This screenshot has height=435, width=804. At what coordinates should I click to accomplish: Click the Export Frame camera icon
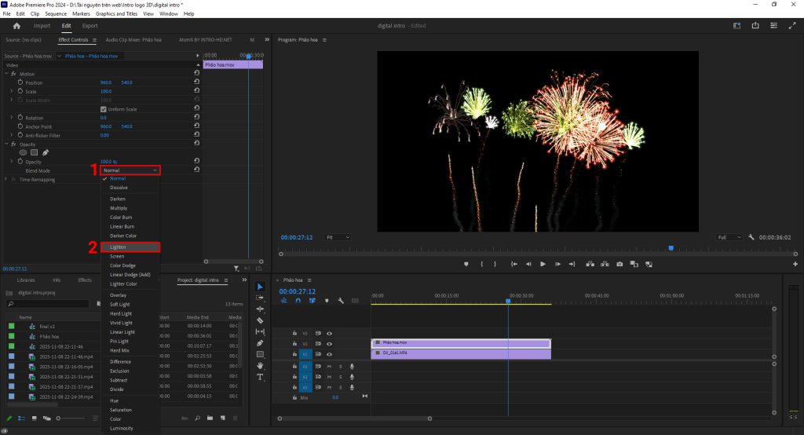click(619, 264)
